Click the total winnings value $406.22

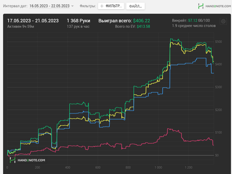click(142, 21)
